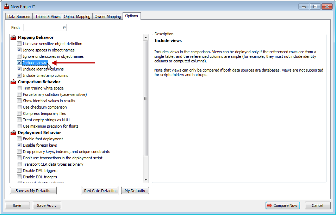Enable Trim trailing white space

(19, 88)
